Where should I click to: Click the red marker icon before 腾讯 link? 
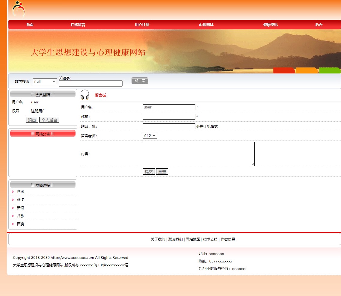(x=13, y=192)
